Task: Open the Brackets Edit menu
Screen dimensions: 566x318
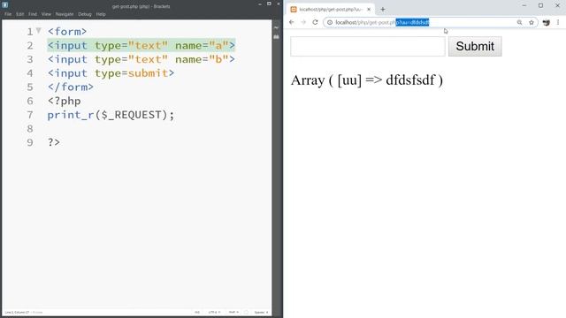Action: pos(19,14)
